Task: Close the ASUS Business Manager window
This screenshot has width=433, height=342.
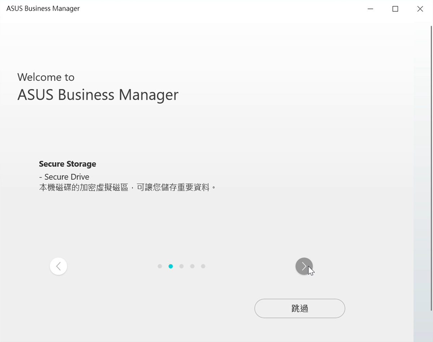Action: coord(420,9)
